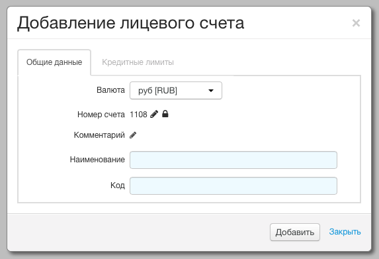Screen dimensions: 379x259
Task: Click the account number value 1108
Action: point(138,114)
